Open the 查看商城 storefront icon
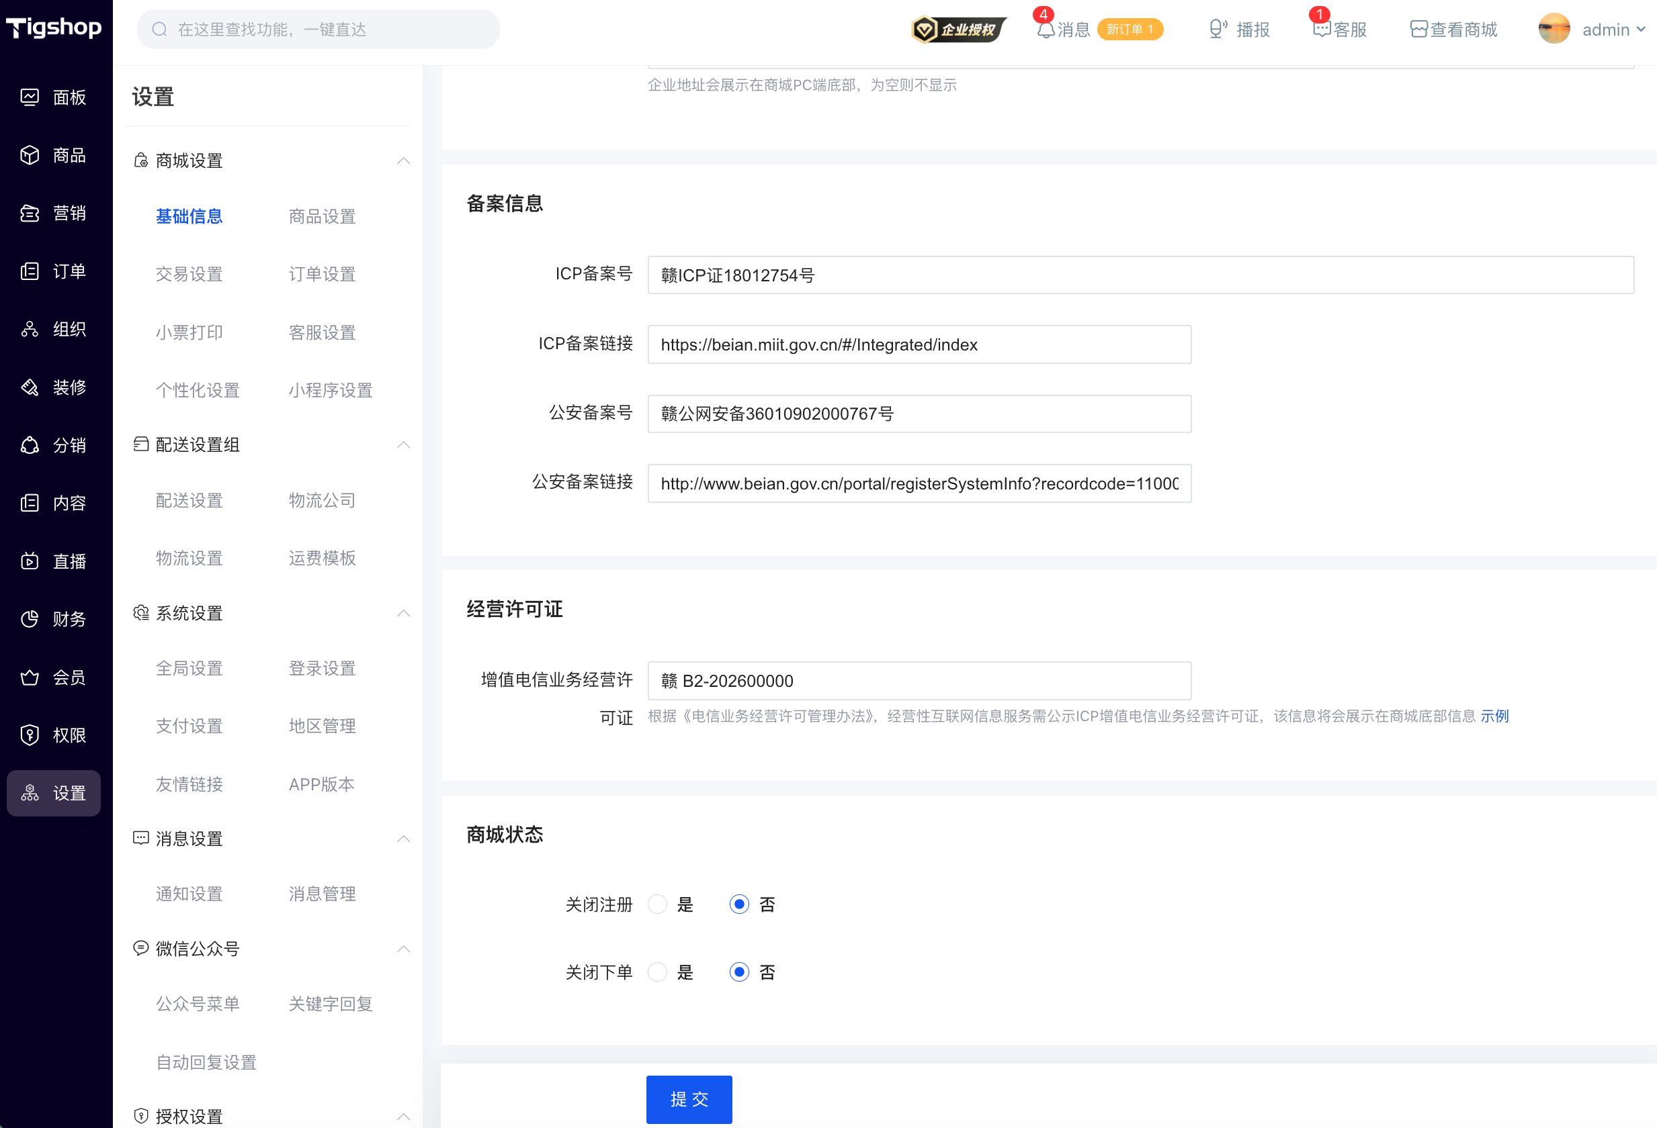The image size is (1657, 1128). tap(1419, 30)
